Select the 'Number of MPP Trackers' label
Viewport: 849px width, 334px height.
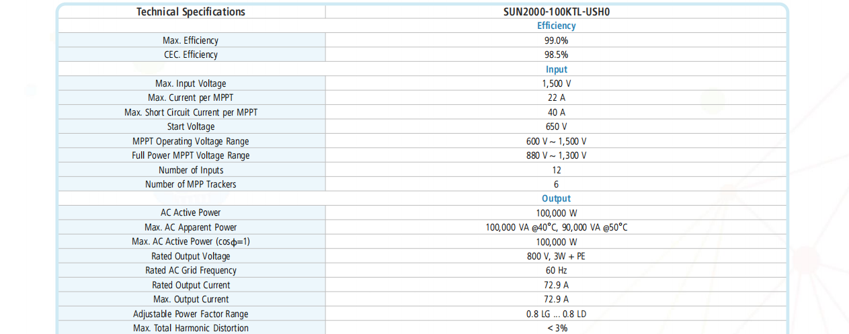pyautogui.click(x=191, y=184)
